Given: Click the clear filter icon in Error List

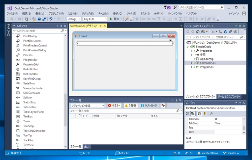Looking at the screenshot, I should click(163, 106).
